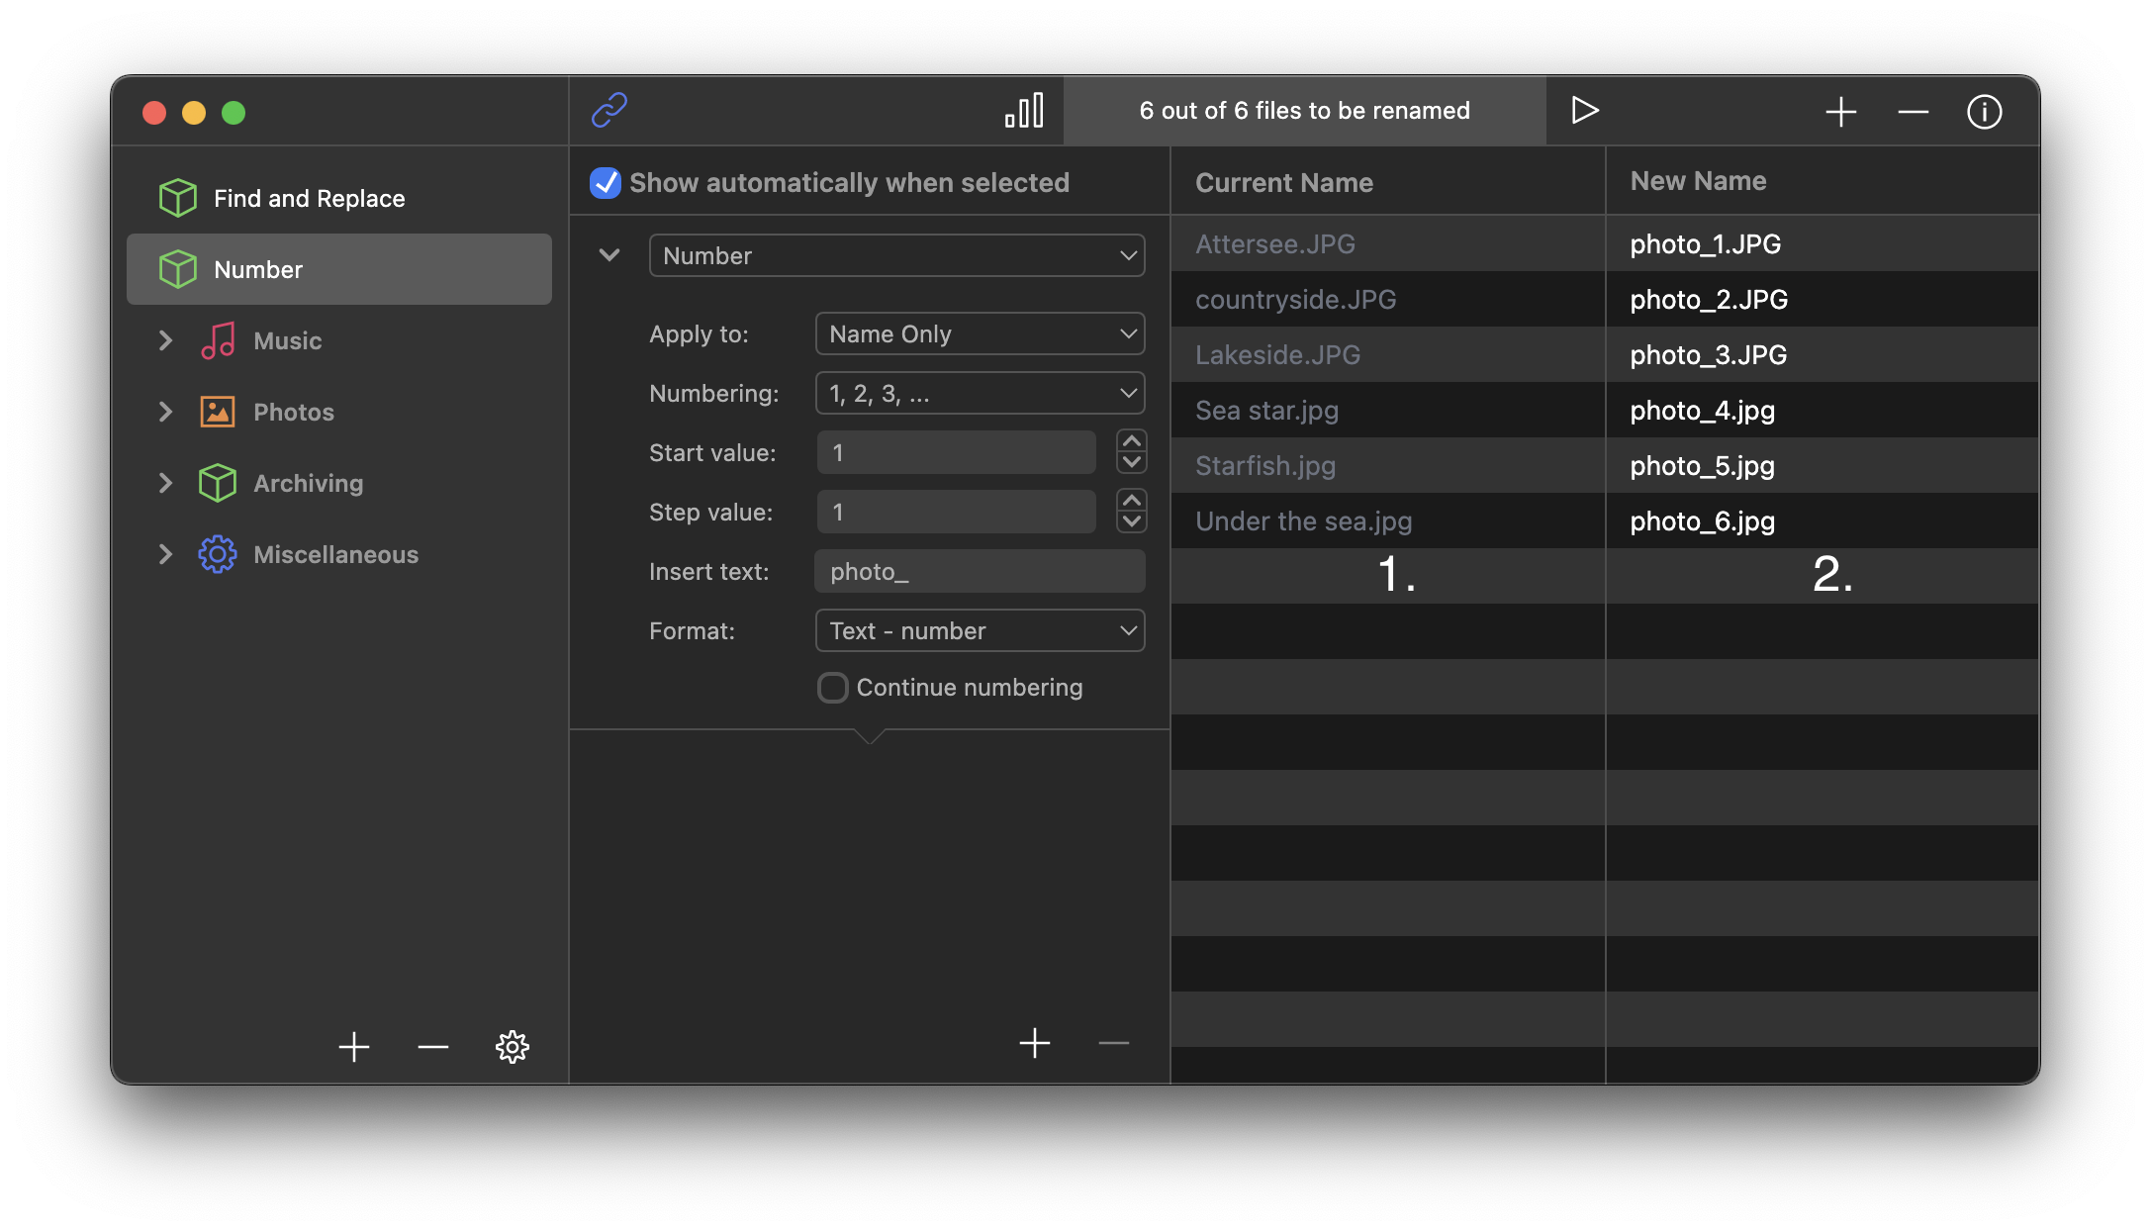Click Archiving in the sidebar
The width and height of the screenshot is (2151, 1231).
click(x=308, y=482)
